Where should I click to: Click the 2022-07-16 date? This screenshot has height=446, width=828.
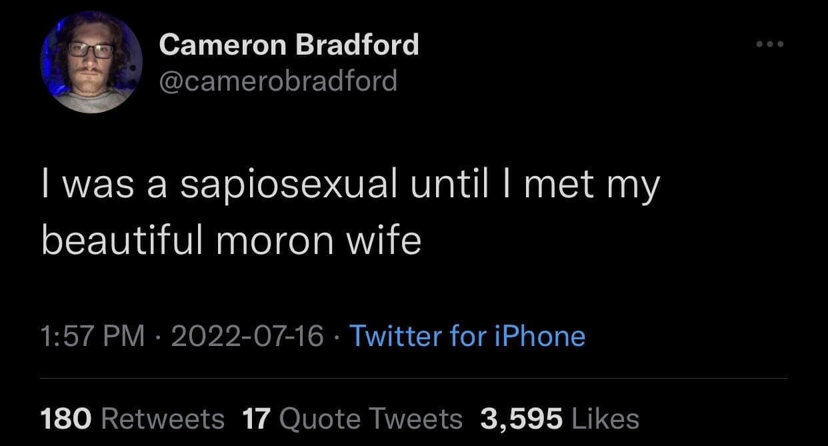click(247, 335)
